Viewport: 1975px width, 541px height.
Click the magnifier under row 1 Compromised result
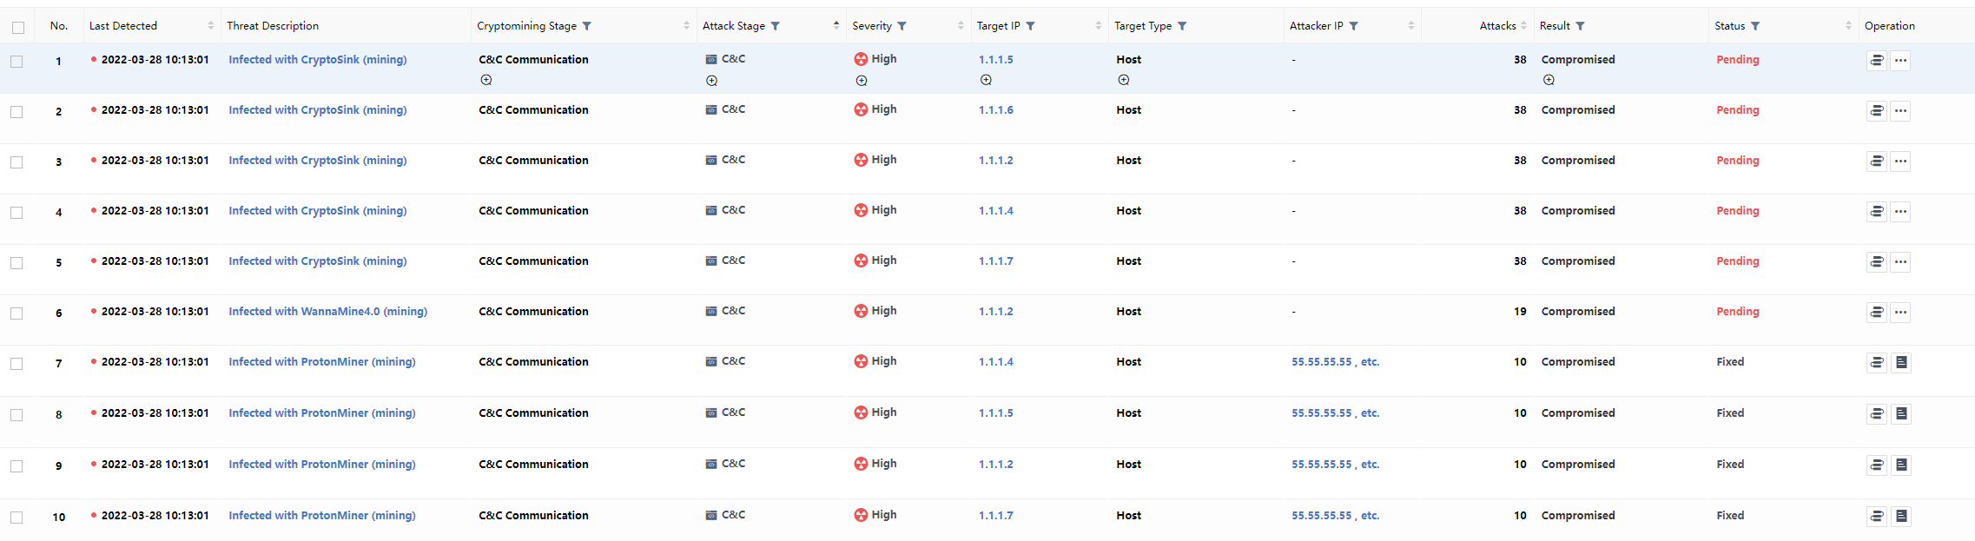coord(1549,80)
